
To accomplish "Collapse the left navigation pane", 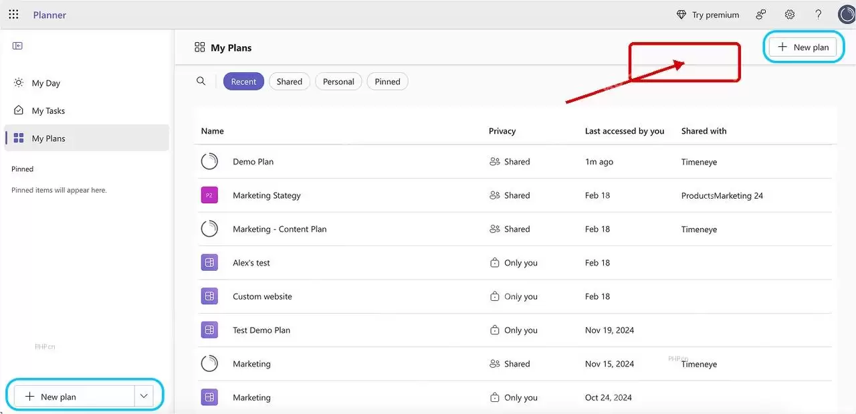I will pos(18,45).
